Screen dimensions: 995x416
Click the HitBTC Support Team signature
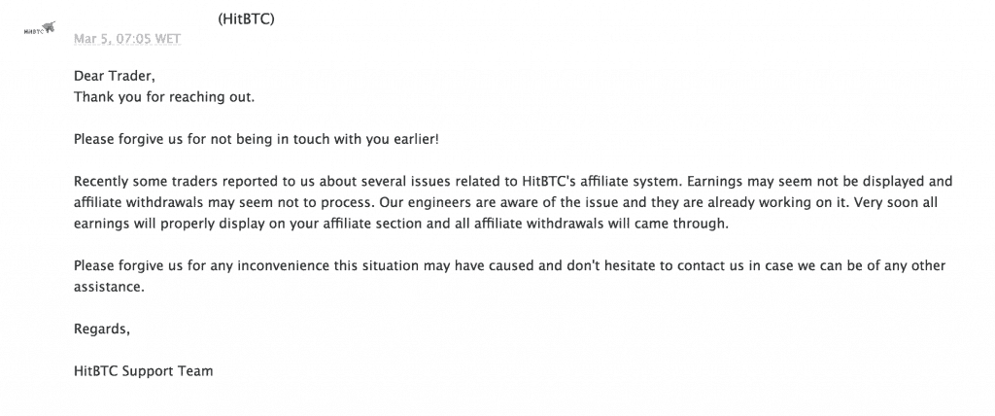[x=144, y=371]
